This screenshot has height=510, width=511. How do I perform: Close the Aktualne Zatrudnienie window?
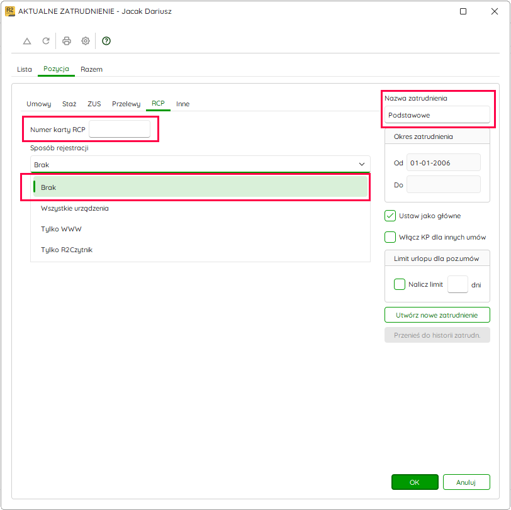click(495, 11)
